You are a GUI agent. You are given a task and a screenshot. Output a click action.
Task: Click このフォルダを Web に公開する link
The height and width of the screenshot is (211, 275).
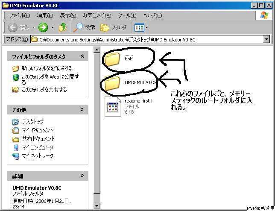(50, 79)
